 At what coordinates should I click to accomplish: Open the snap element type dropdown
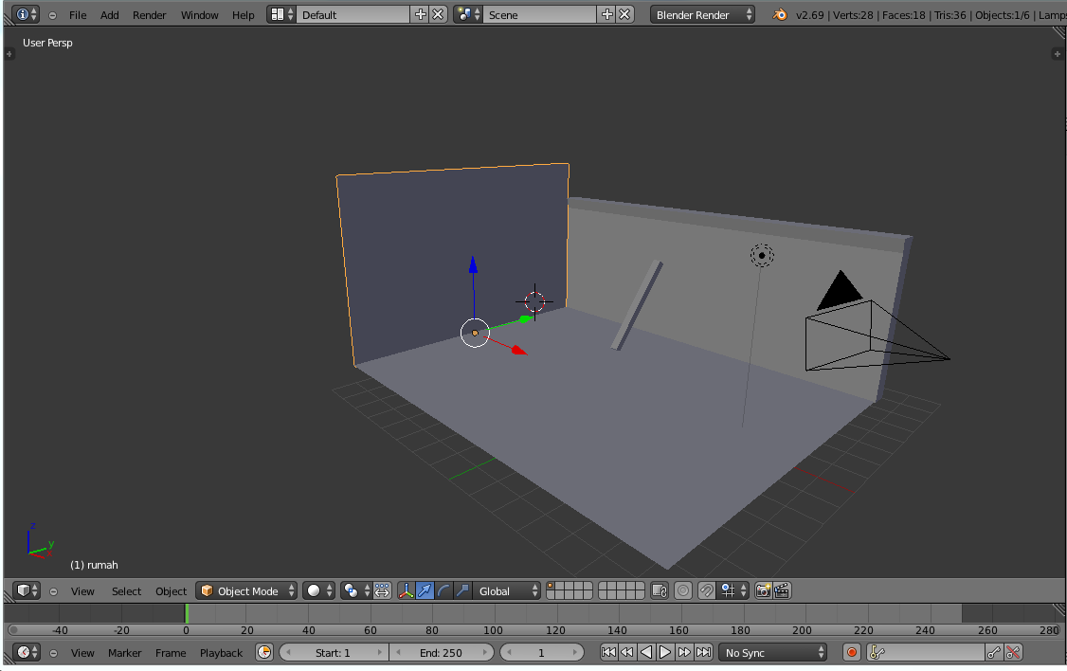pos(733,590)
